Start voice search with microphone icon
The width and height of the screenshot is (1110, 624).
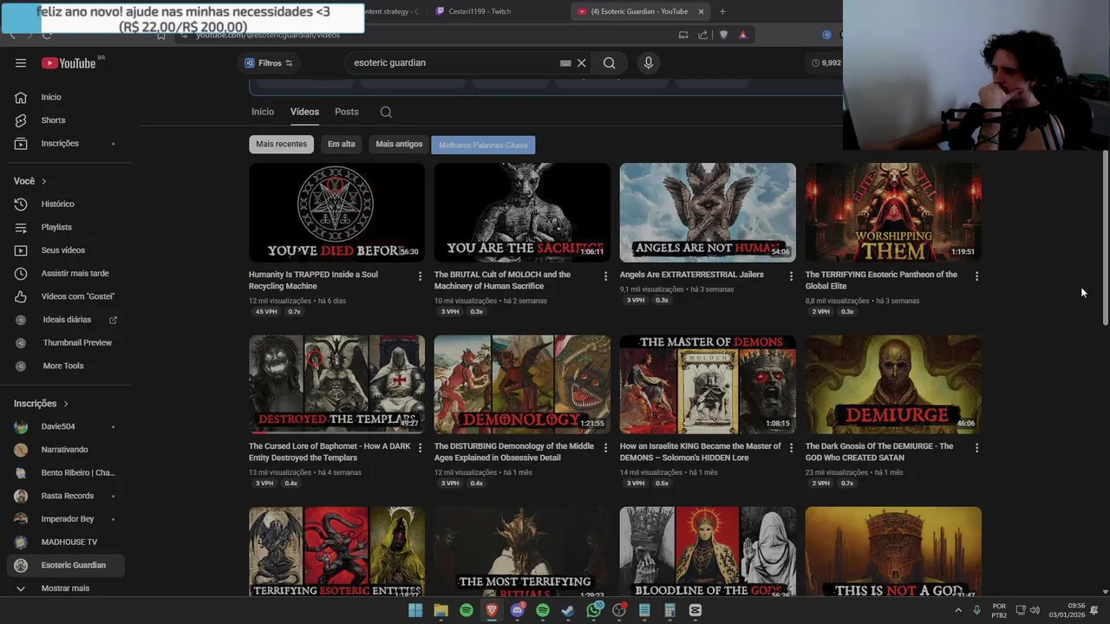click(648, 62)
